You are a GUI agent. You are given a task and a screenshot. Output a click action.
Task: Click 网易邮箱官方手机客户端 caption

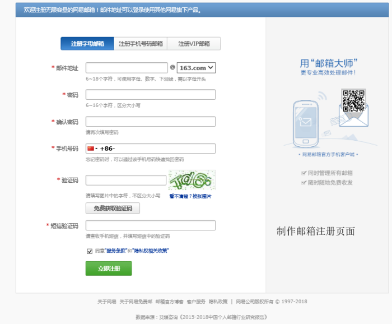click(328, 154)
